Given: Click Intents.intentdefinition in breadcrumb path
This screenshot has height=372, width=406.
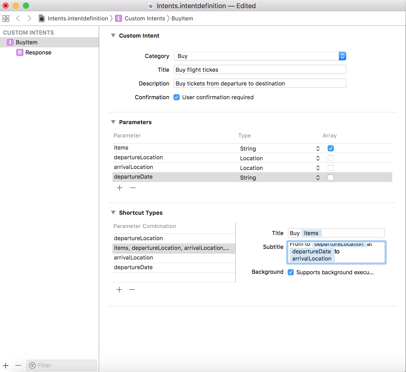Looking at the screenshot, I should point(78,18).
